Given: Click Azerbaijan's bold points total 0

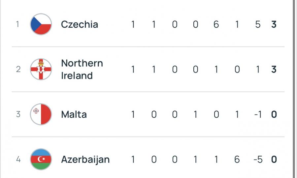Looking at the screenshot, I should click(x=274, y=160).
